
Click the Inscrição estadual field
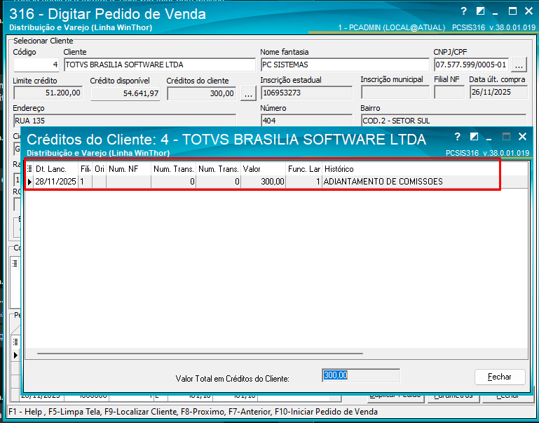306,93
